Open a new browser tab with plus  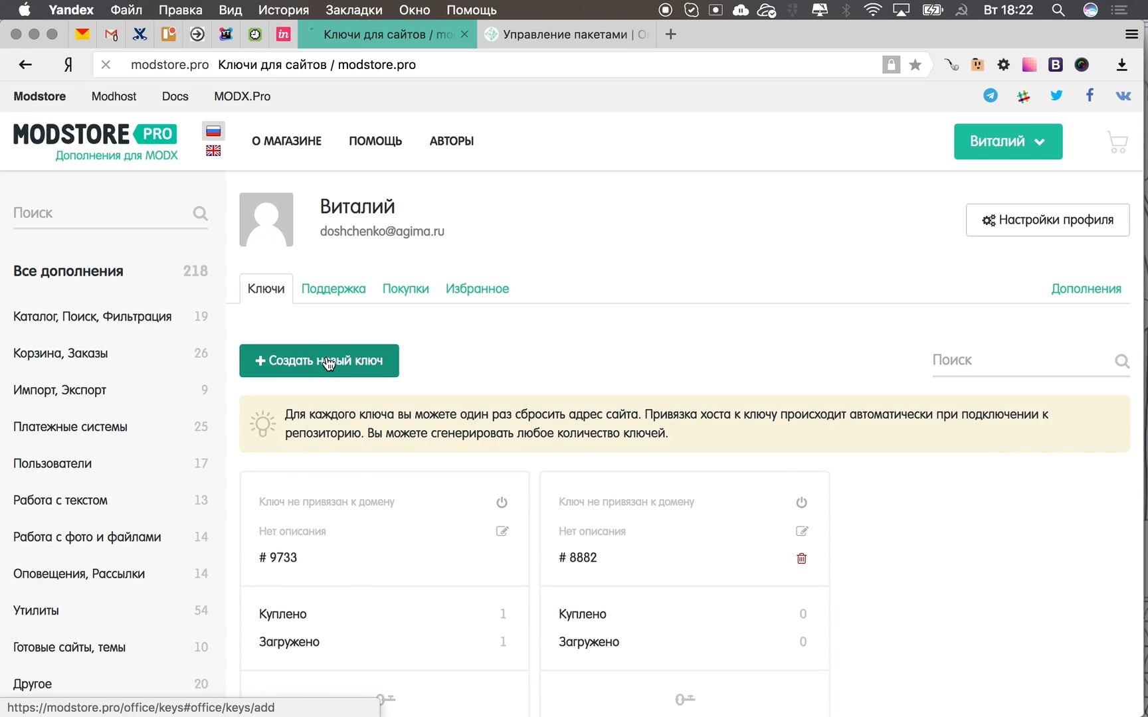[x=670, y=34]
